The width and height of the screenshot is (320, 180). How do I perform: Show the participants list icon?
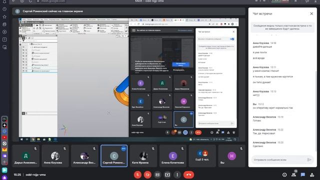pos(293,174)
